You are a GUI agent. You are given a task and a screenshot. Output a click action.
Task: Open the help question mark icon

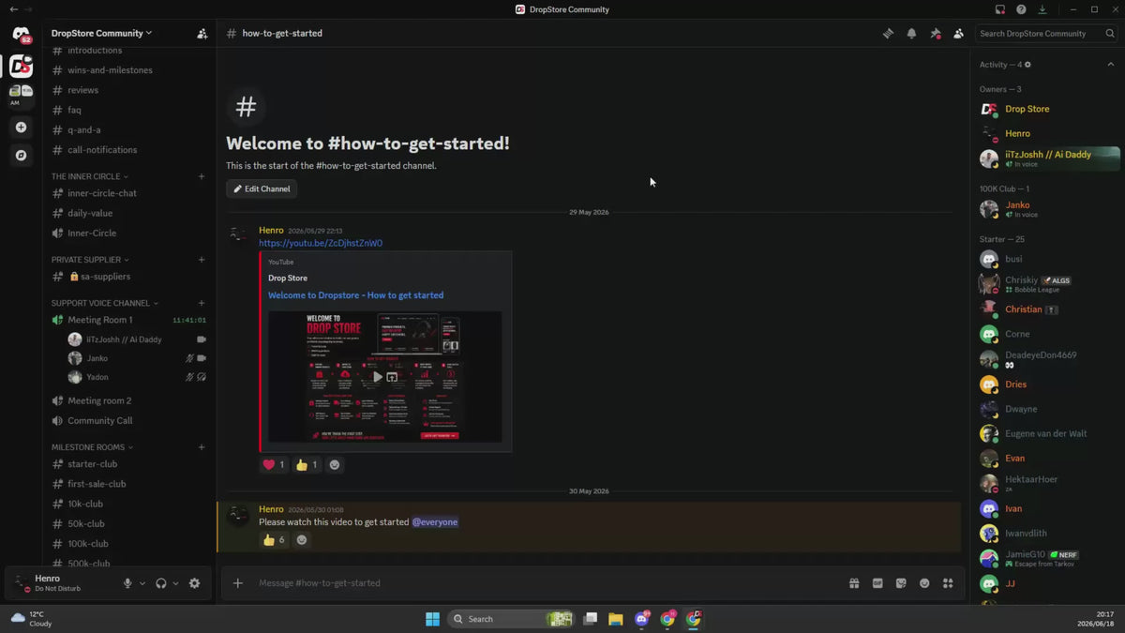tap(1021, 9)
